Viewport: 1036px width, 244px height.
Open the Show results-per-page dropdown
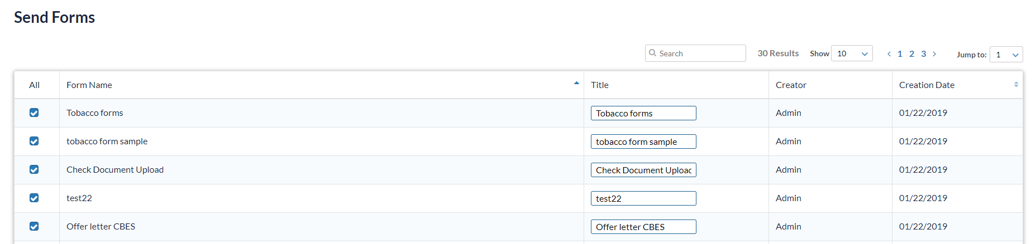(x=852, y=53)
